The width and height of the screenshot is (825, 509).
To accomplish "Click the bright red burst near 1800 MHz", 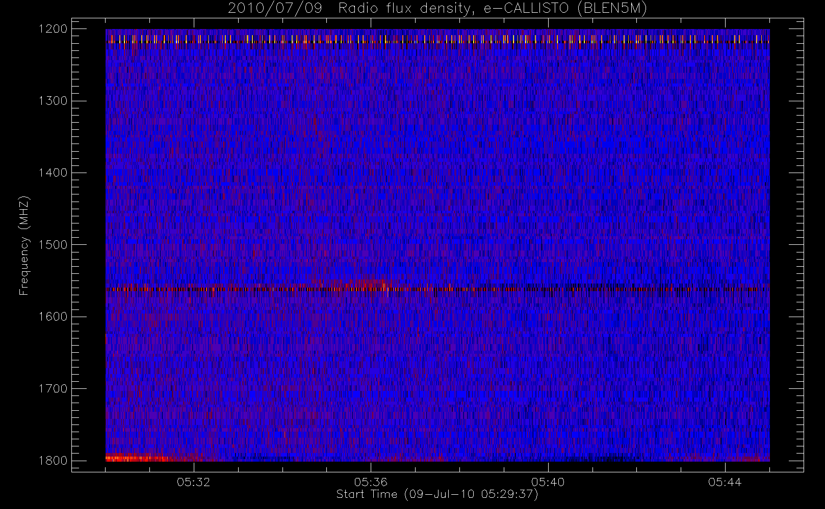I will click(138, 458).
